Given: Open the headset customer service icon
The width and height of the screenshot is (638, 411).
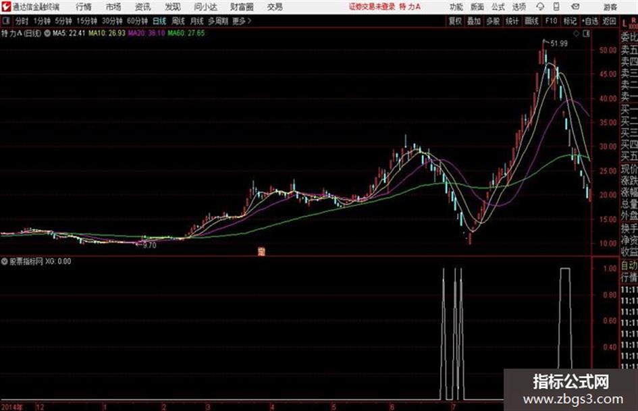Looking at the screenshot, I should point(540,7).
